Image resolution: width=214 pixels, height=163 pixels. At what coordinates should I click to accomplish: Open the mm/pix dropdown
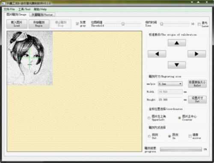(170, 84)
